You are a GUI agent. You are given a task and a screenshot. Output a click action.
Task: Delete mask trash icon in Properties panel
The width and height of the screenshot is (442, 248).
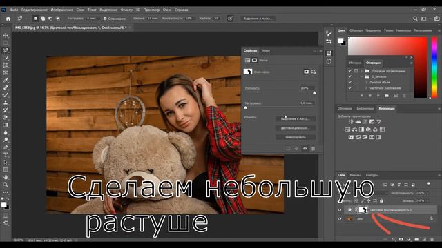[313, 149]
